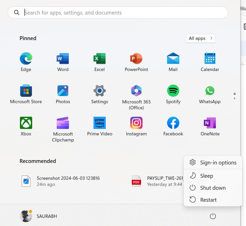Open Sign-in options from power menu
Image resolution: width=246 pixels, height=226 pixels.
point(218,162)
